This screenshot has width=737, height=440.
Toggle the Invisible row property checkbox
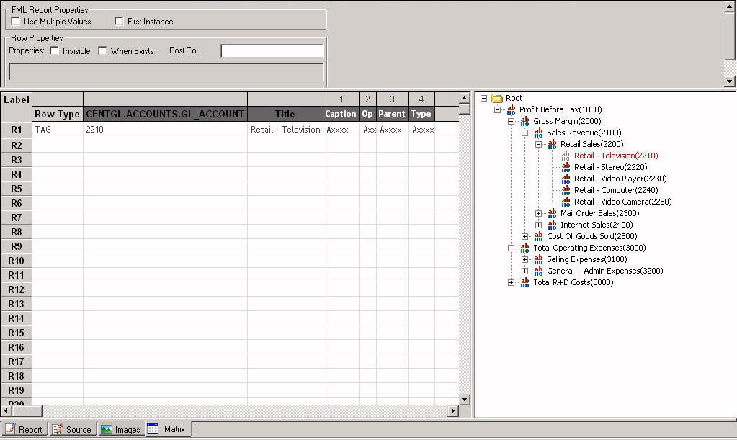click(x=55, y=51)
